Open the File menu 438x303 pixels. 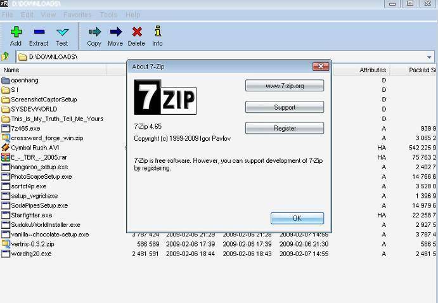point(8,15)
